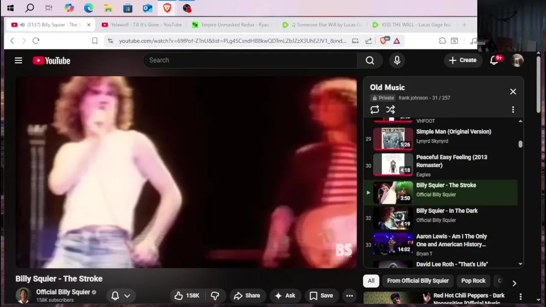Search with your voice microphone
Viewport: 546px width, 307px height.
coord(397,61)
